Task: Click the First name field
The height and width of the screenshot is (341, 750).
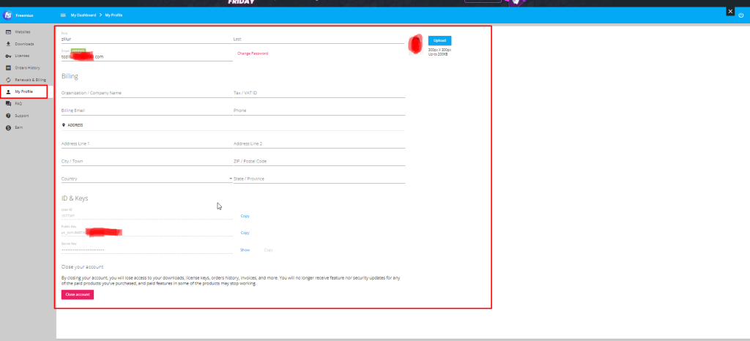Action: (146, 39)
